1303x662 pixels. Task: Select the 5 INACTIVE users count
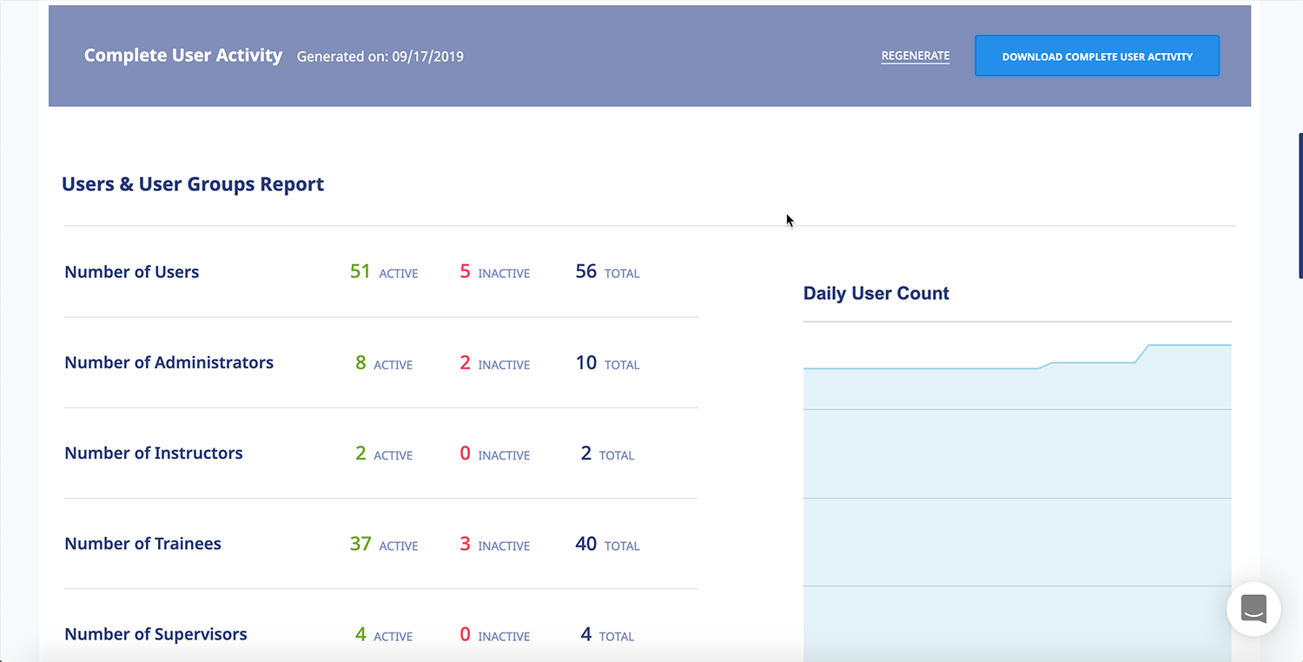pyautogui.click(x=465, y=271)
